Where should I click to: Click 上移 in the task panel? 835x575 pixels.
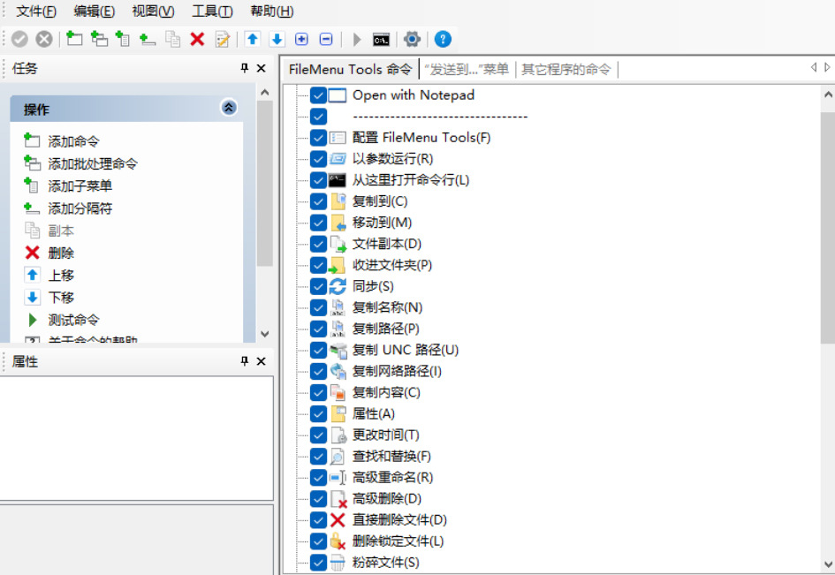(x=61, y=276)
